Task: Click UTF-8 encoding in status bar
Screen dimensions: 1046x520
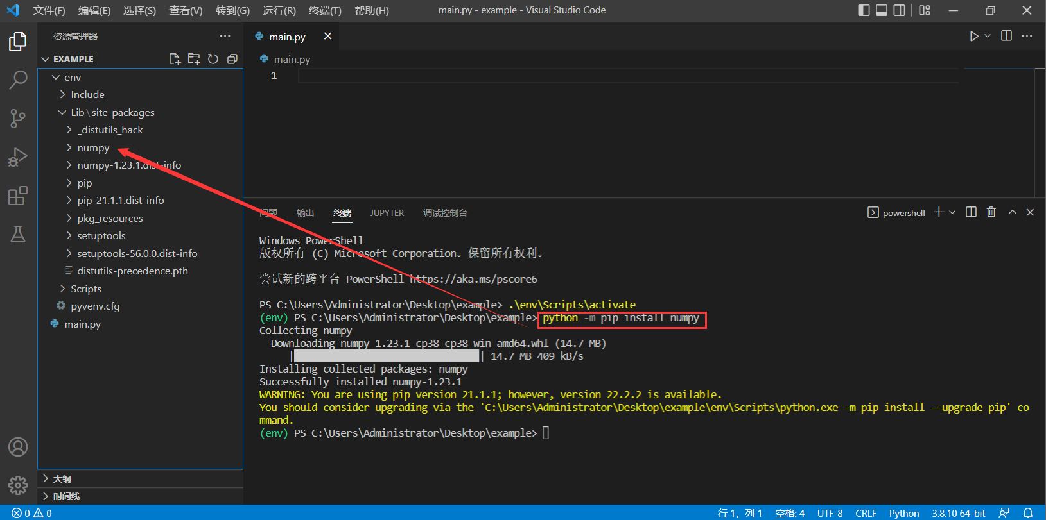Action: click(830, 513)
